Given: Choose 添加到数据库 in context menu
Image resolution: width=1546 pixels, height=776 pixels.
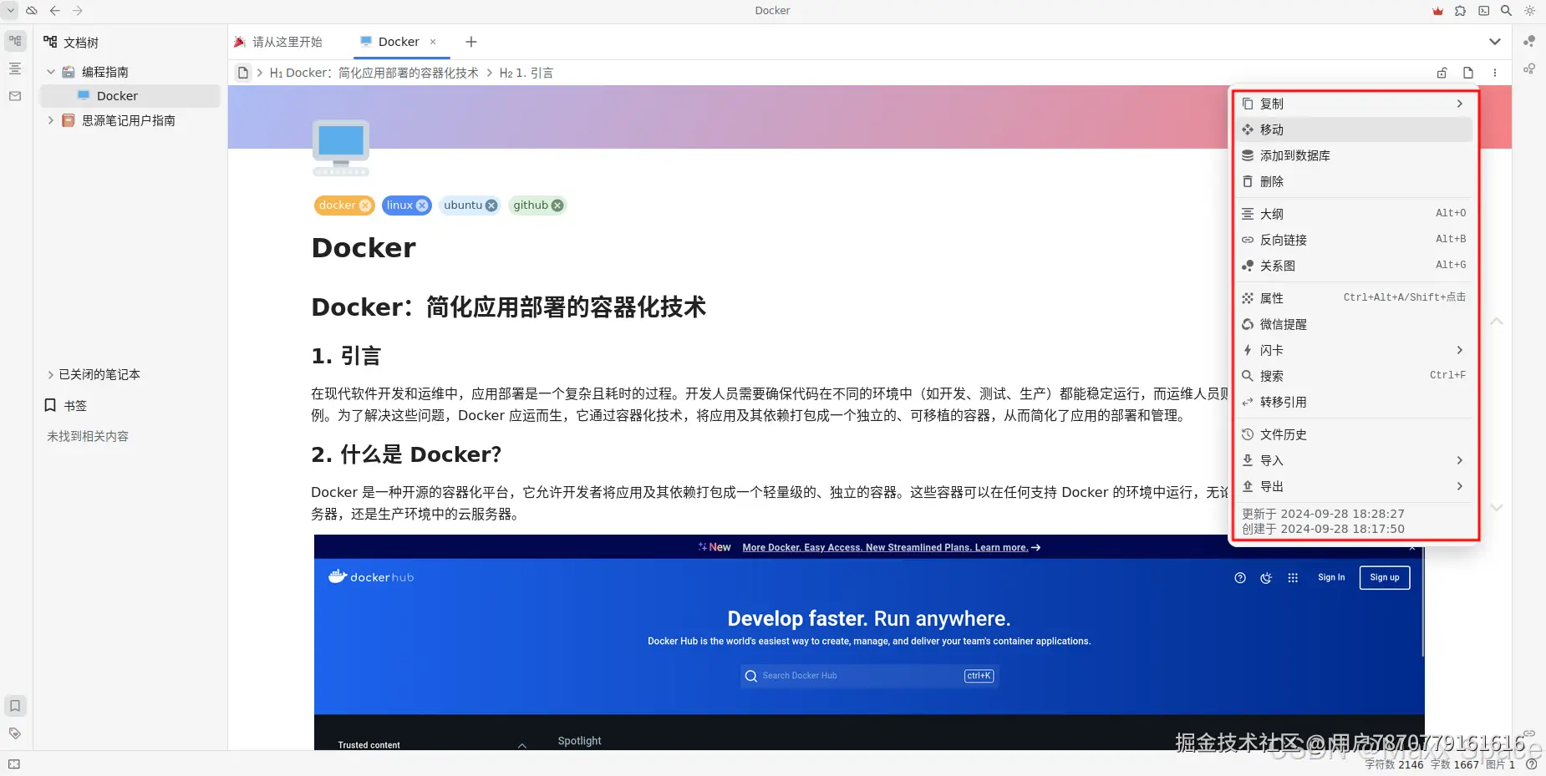Looking at the screenshot, I should point(1354,155).
